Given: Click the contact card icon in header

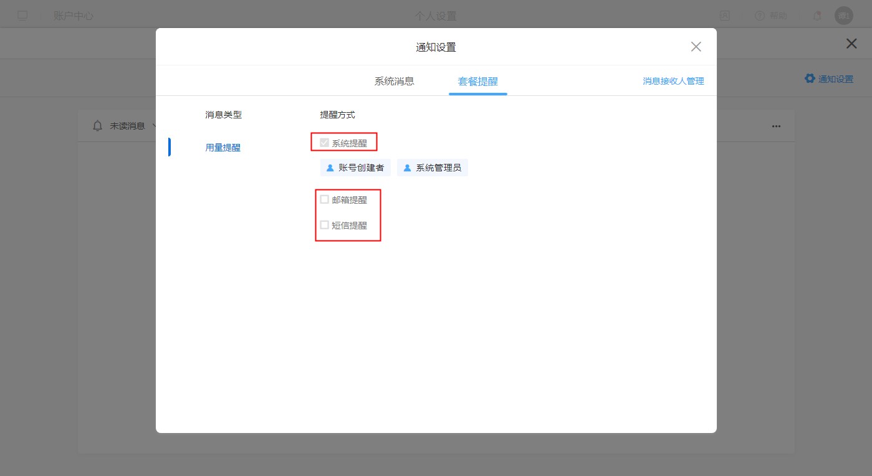Looking at the screenshot, I should coord(725,16).
